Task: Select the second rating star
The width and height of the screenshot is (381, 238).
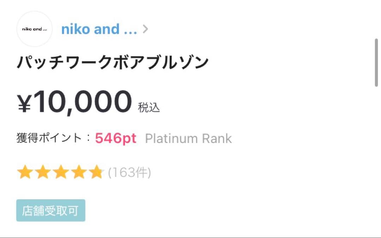Action: (x=44, y=171)
